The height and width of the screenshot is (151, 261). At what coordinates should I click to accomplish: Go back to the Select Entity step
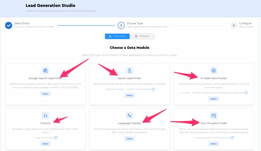9,25
